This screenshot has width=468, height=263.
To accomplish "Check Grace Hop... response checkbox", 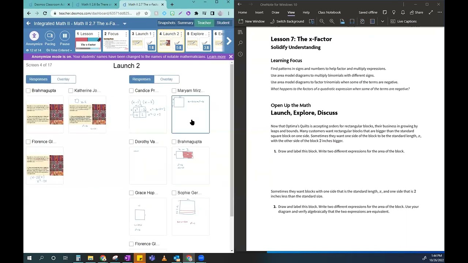I will (x=131, y=193).
